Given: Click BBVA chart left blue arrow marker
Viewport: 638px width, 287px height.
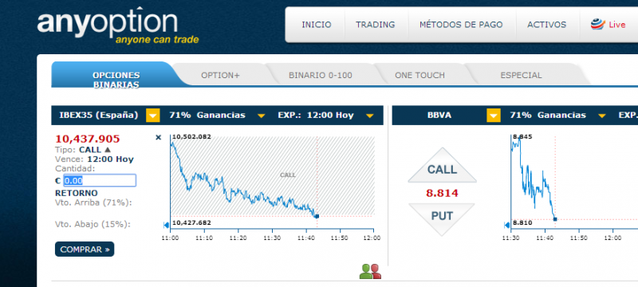Looking at the screenshot, I should (506, 225).
